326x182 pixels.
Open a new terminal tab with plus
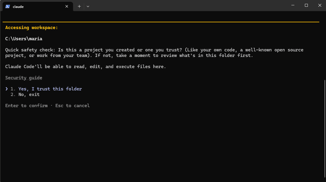point(79,6)
